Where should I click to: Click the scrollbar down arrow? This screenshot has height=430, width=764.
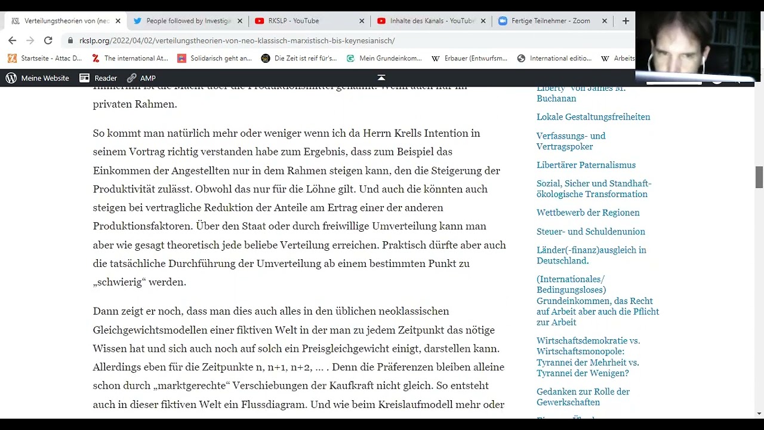point(759,413)
